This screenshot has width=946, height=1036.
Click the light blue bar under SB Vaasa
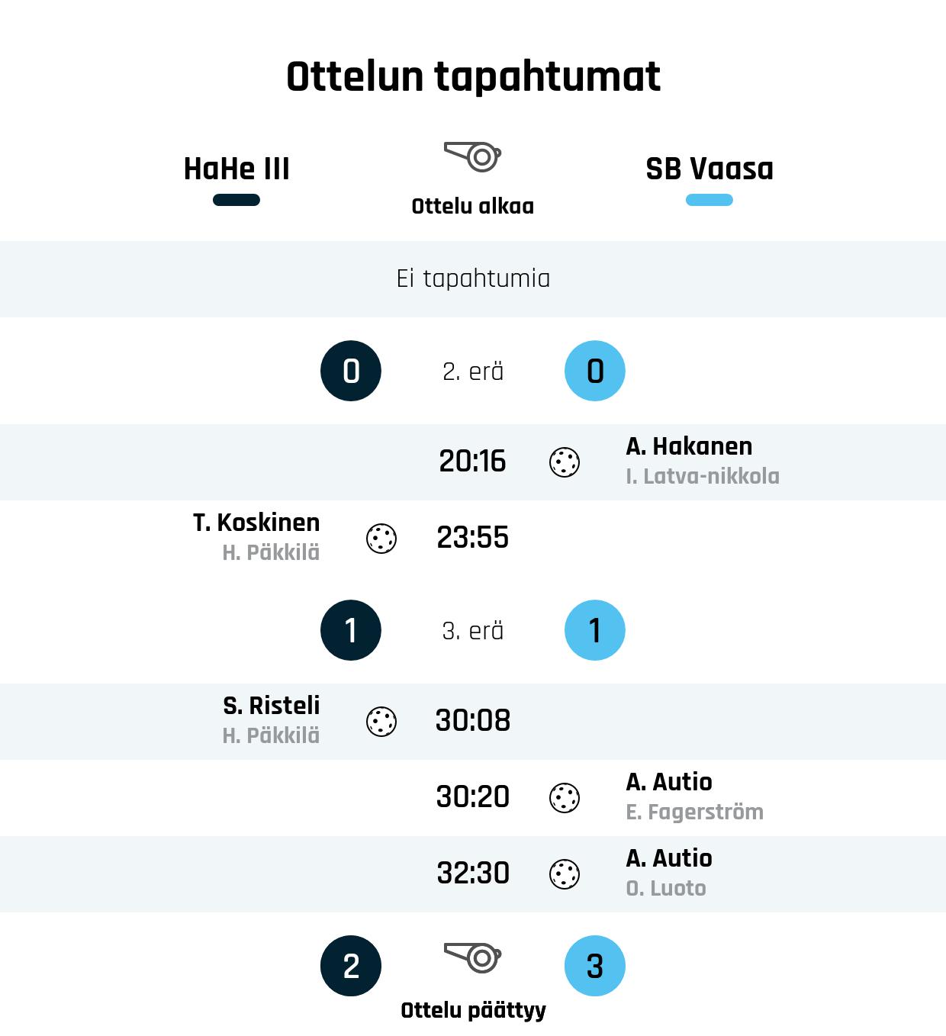click(709, 200)
